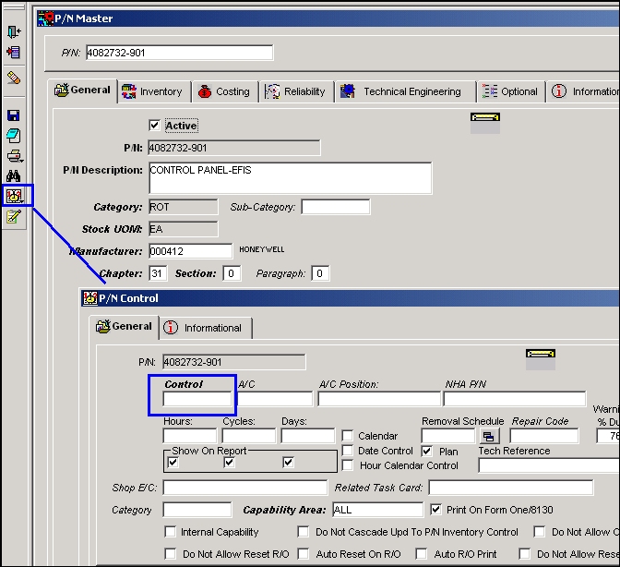Screen dimensions: 620x567
Task: Click the Stock UOM field EA
Action: [184, 229]
